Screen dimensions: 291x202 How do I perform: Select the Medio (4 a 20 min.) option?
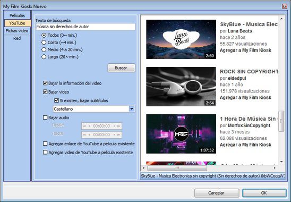(44, 49)
